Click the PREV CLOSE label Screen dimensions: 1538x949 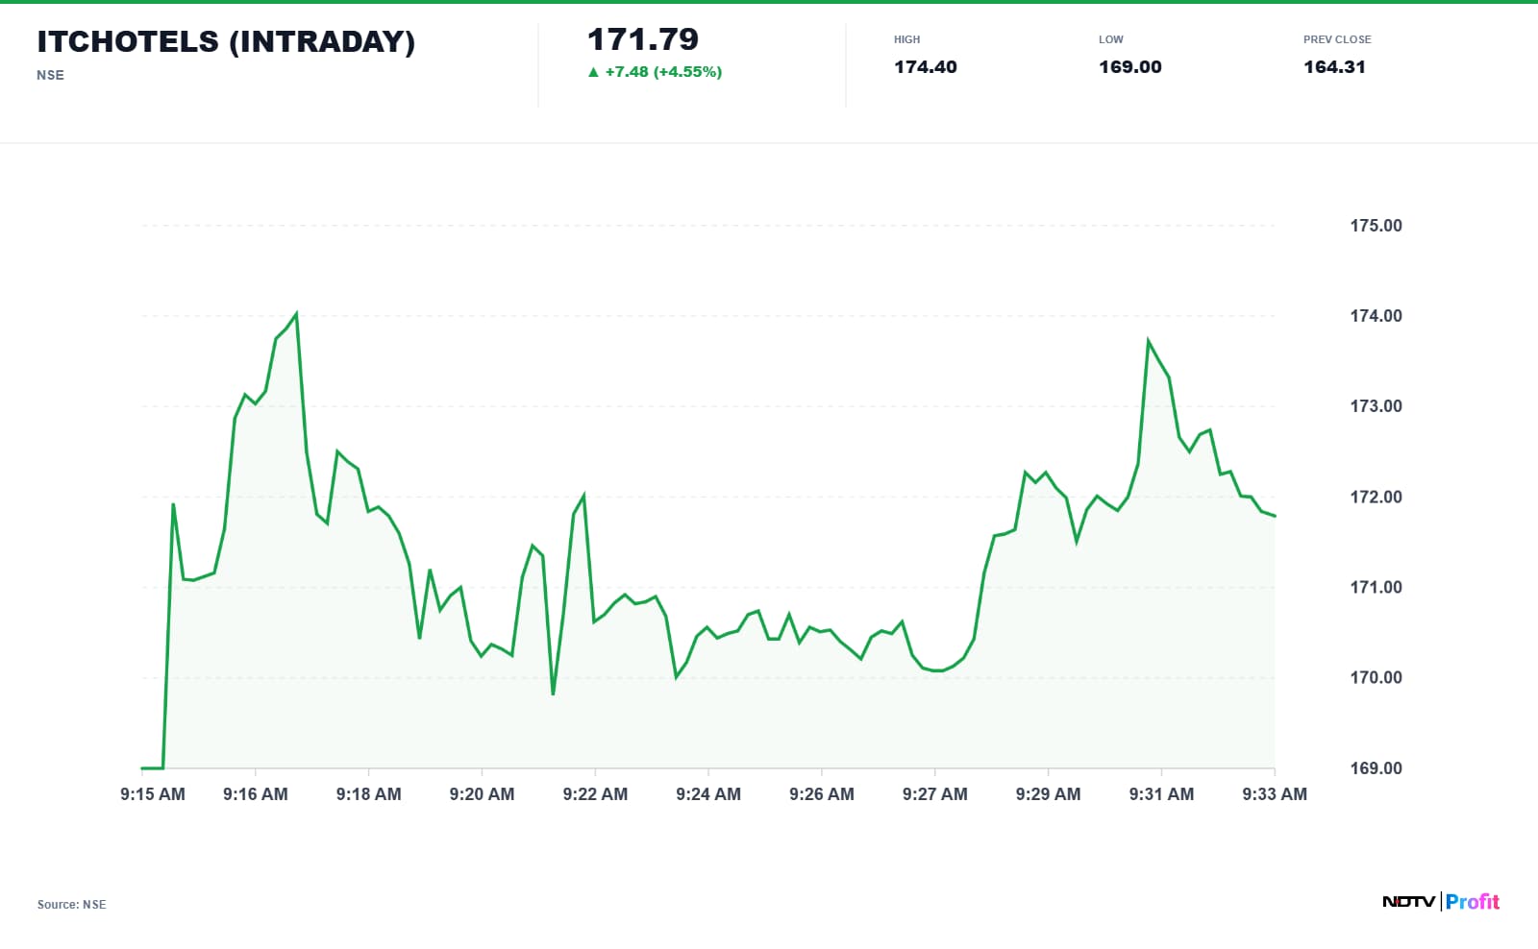pyautogui.click(x=1337, y=39)
